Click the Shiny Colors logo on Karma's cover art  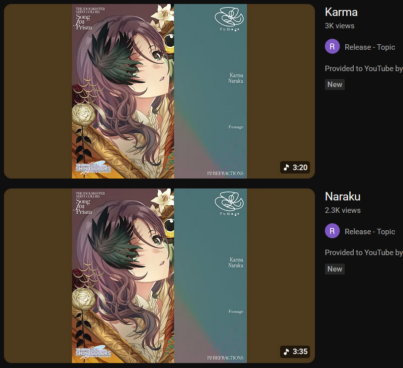point(93,168)
